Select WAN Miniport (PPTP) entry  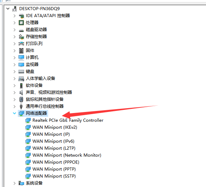[x=54, y=169]
